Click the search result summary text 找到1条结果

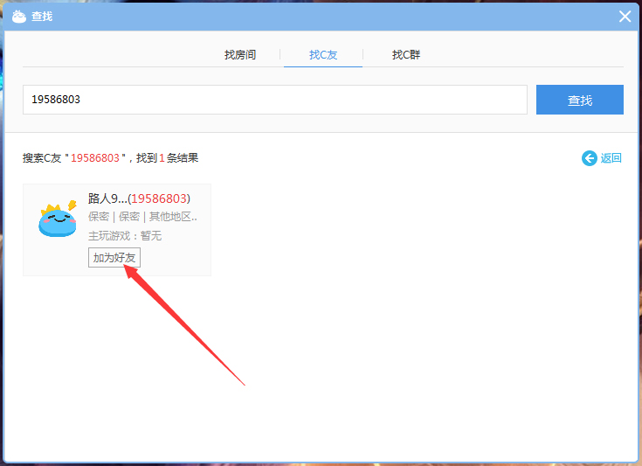pyautogui.click(x=167, y=157)
